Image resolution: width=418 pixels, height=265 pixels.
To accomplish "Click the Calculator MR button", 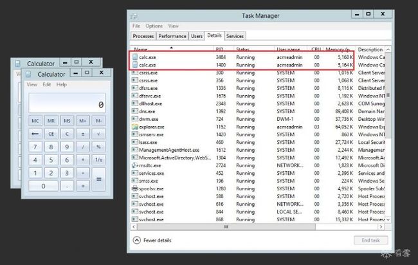I will tap(51, 121).
